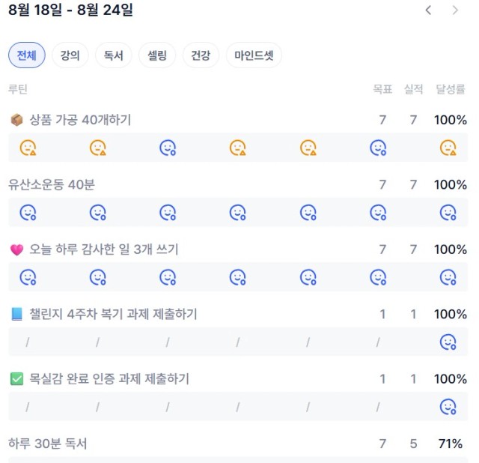
Task: Click the 달성률 column header
Action: point(451,89)
